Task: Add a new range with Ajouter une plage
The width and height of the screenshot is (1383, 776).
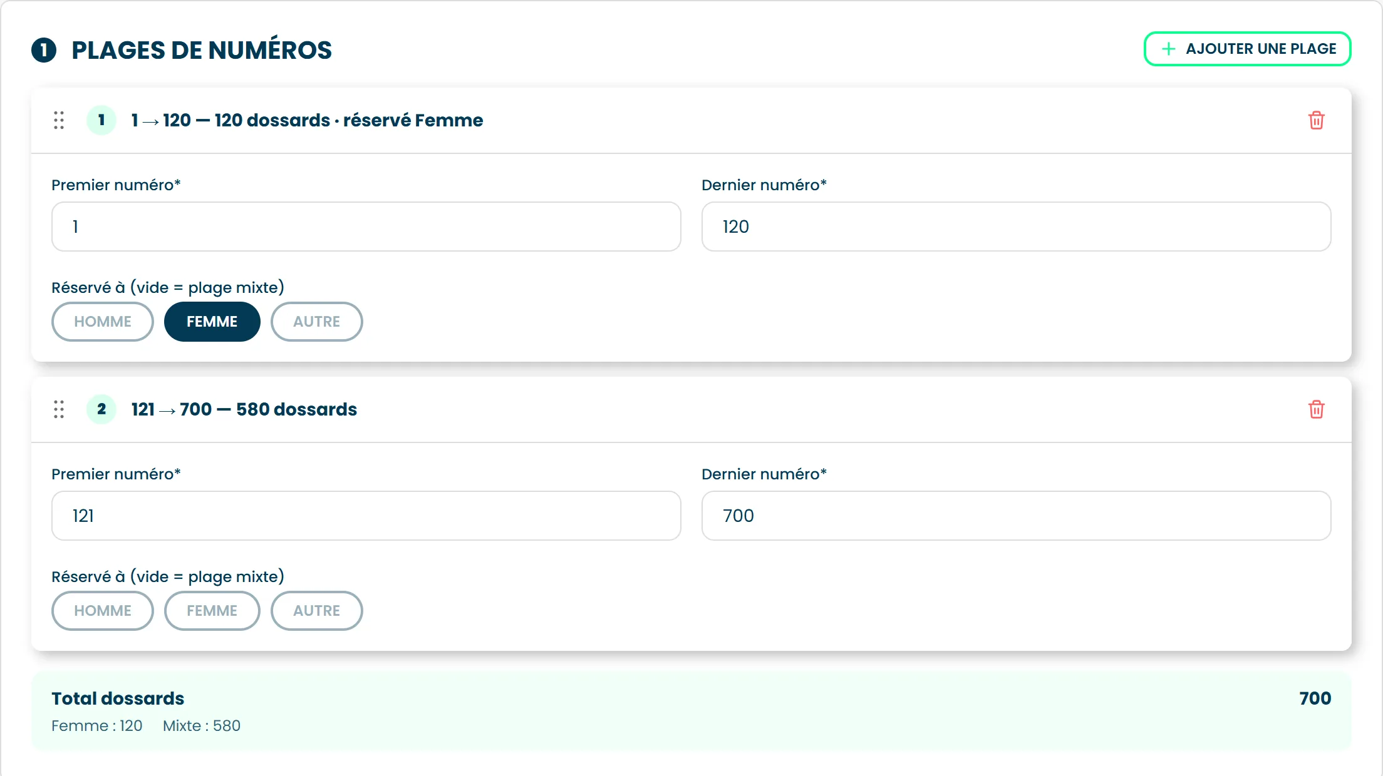Action: pyautogui.click(x=1247, y=49)
